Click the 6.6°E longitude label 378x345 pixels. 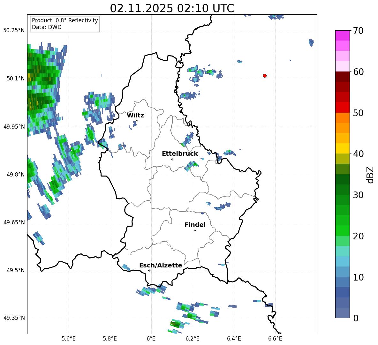point(275,339)
